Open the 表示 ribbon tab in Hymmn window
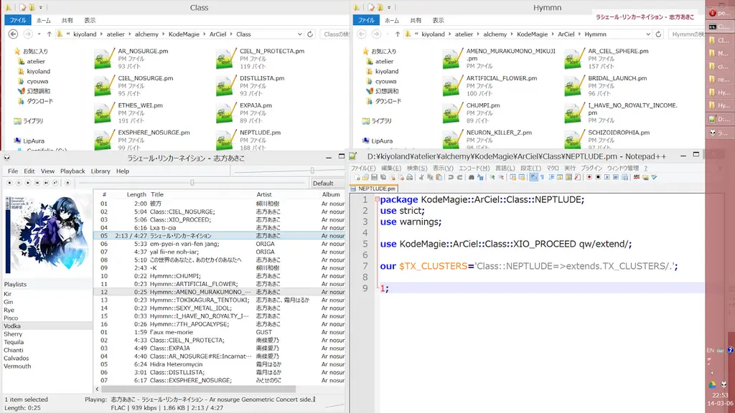 (438, 20)
